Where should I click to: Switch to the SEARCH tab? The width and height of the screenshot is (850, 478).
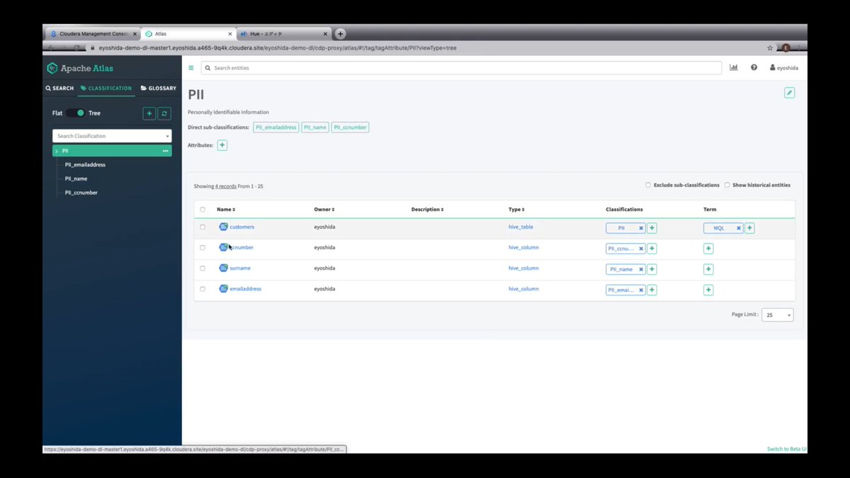point(59,89)
